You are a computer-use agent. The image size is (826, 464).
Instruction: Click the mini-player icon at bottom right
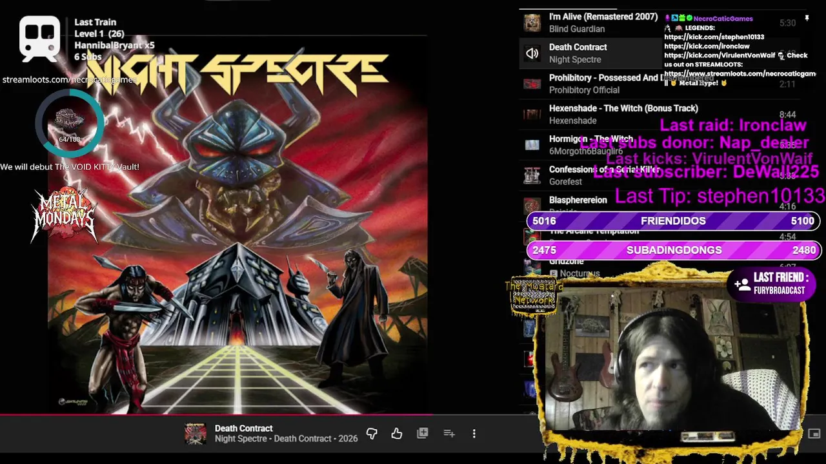point(814,434)
